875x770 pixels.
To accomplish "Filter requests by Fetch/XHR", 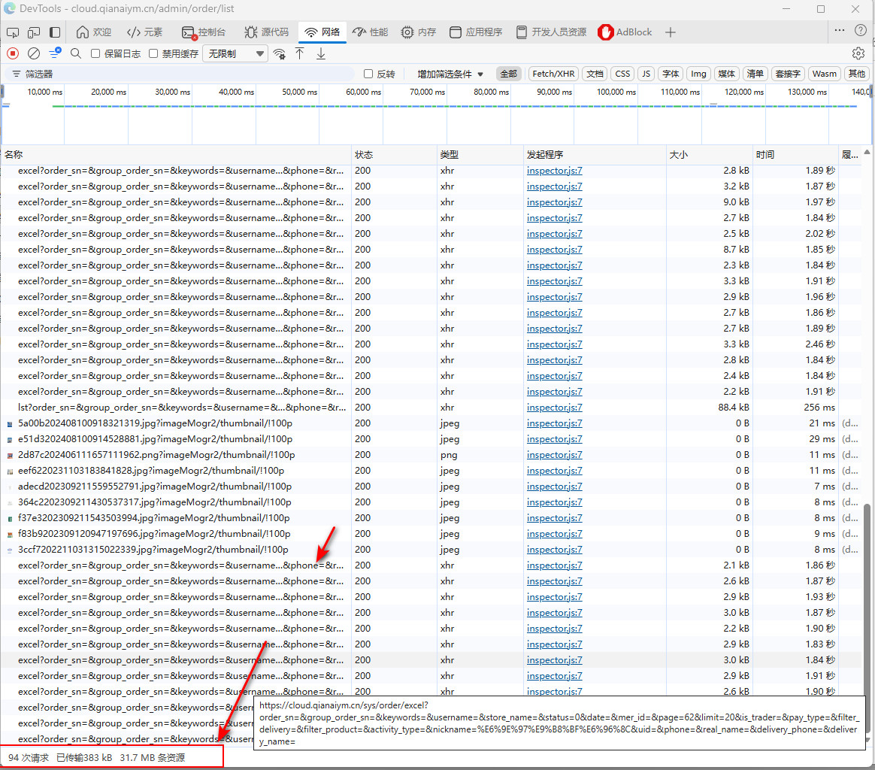I will (x=553, y=74).
